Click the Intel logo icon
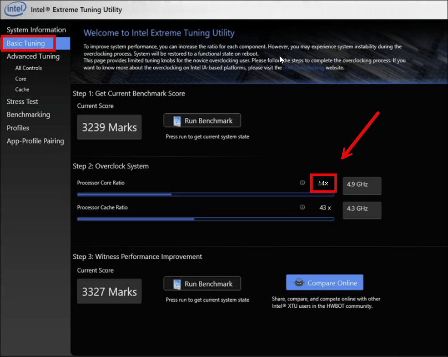 pyautogui.click(x=15, y=9)
